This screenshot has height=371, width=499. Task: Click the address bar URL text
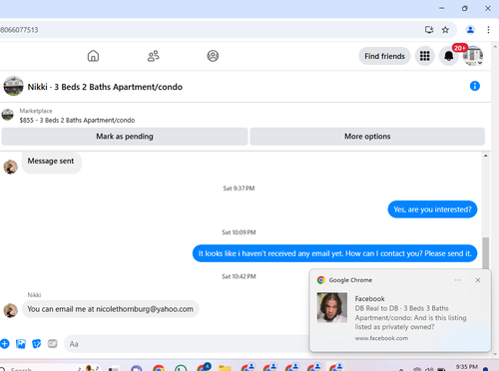[x=19, y=30]
